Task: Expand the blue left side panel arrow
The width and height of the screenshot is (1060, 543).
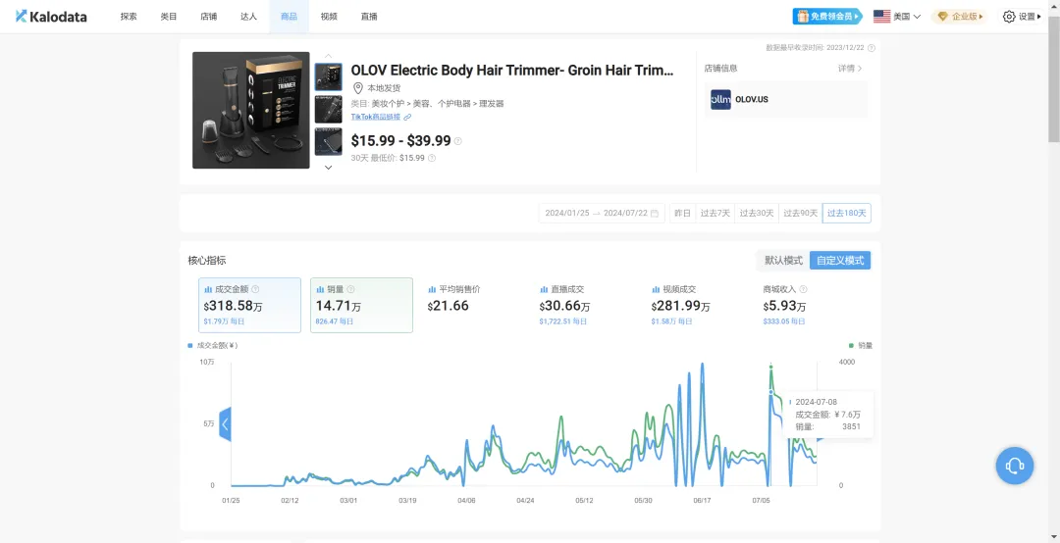Action: 225,424
